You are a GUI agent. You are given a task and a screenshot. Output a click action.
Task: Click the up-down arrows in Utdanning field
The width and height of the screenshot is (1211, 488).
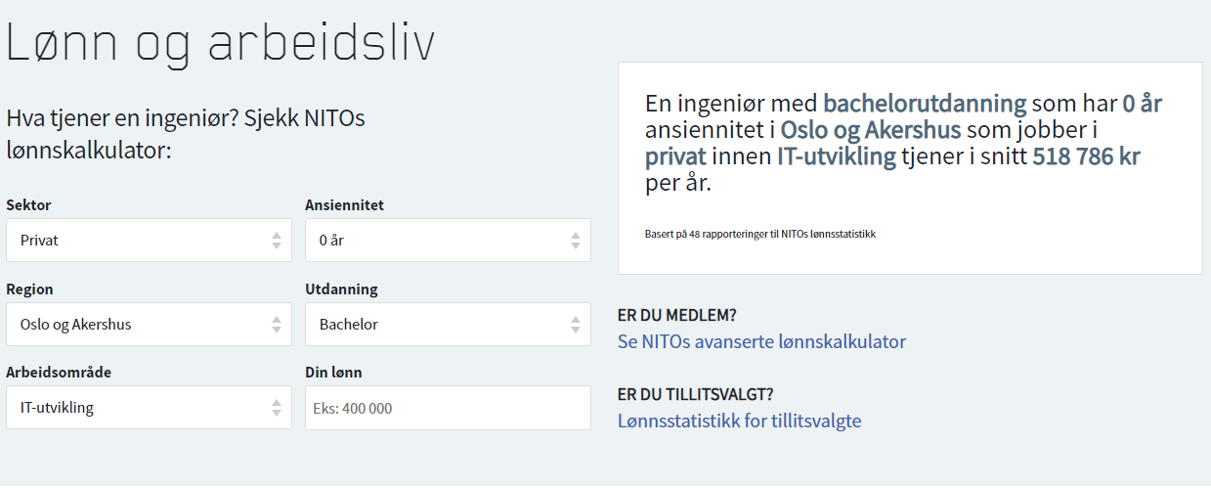pyautogui.click(x=576, y=324)
